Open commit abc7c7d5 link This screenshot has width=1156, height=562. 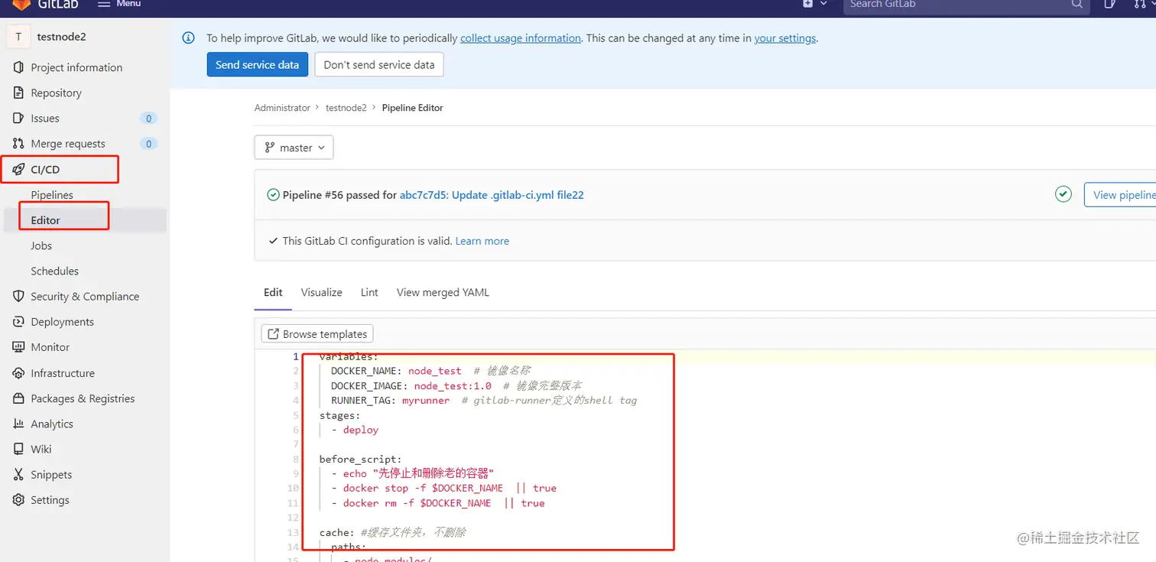[492, 195]
